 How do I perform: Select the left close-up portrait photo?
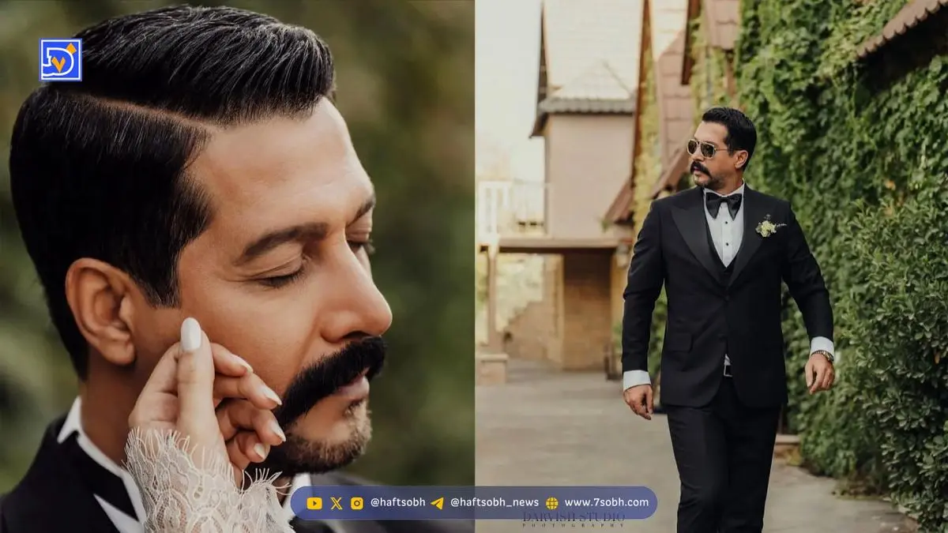pyautogui.click(x=237, y=237)
